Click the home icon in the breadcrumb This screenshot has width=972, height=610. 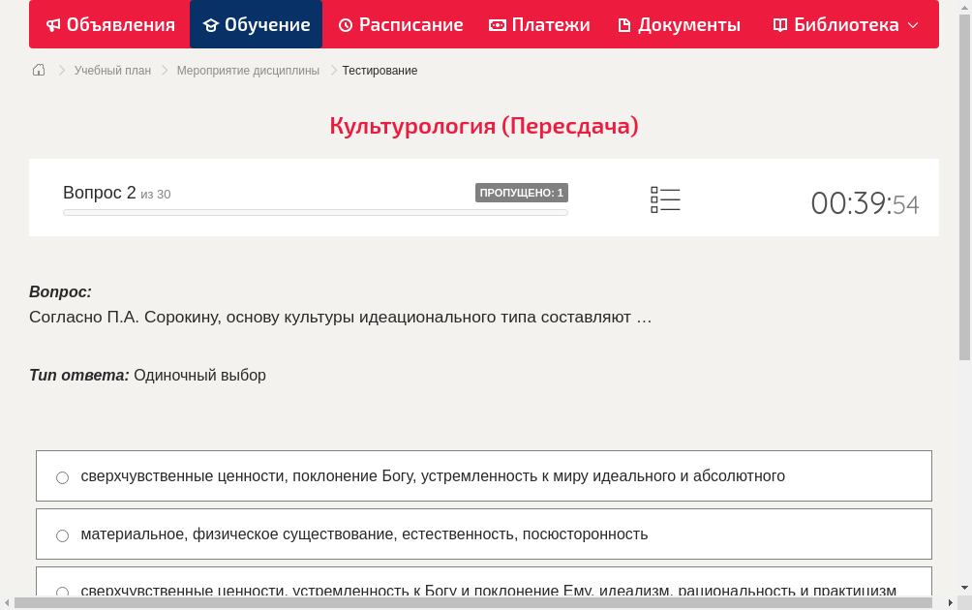click(x=38, y=70)
